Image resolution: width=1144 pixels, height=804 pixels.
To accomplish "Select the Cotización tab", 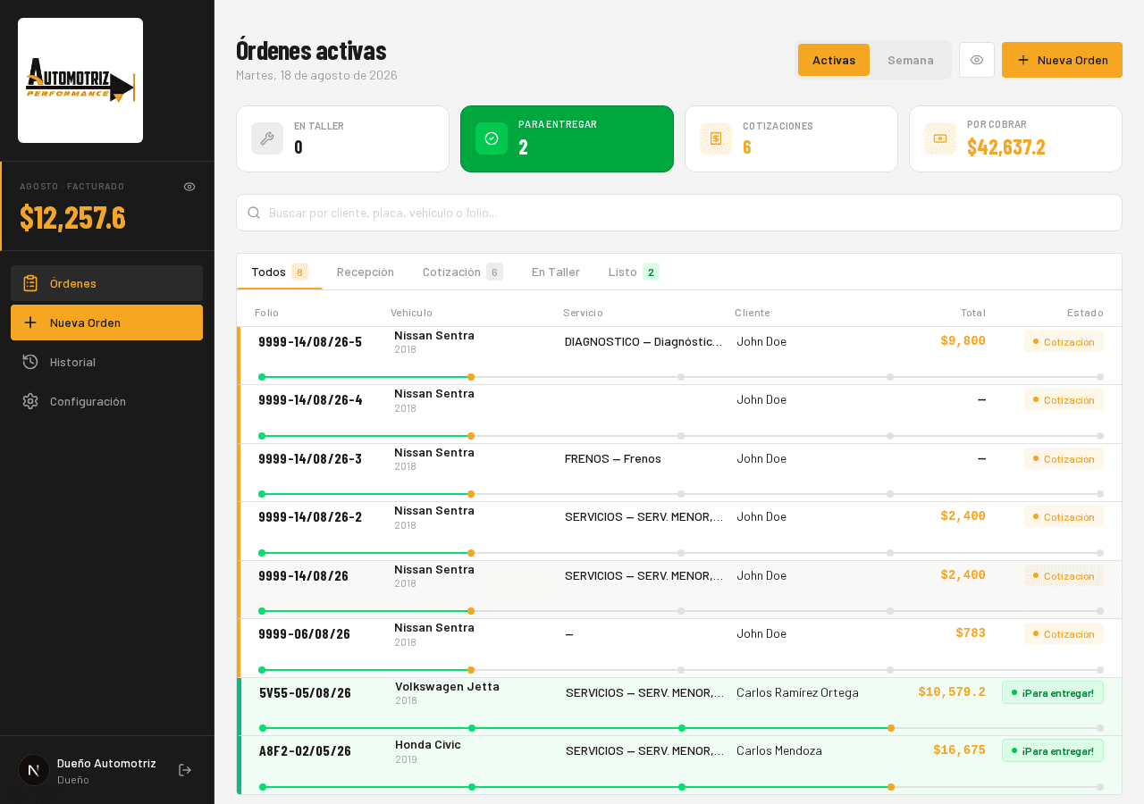I will click(x=463, y=272).
